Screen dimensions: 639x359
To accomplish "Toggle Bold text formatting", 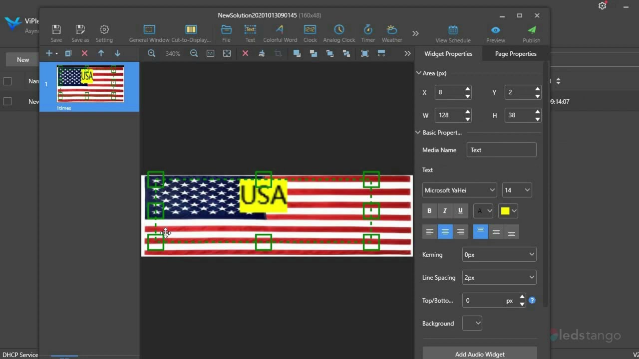I will coord(429,211).
